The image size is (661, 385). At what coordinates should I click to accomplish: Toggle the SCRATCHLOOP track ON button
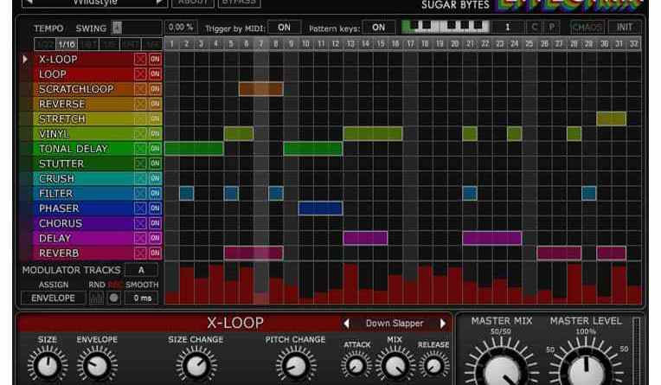click(155, 89)
